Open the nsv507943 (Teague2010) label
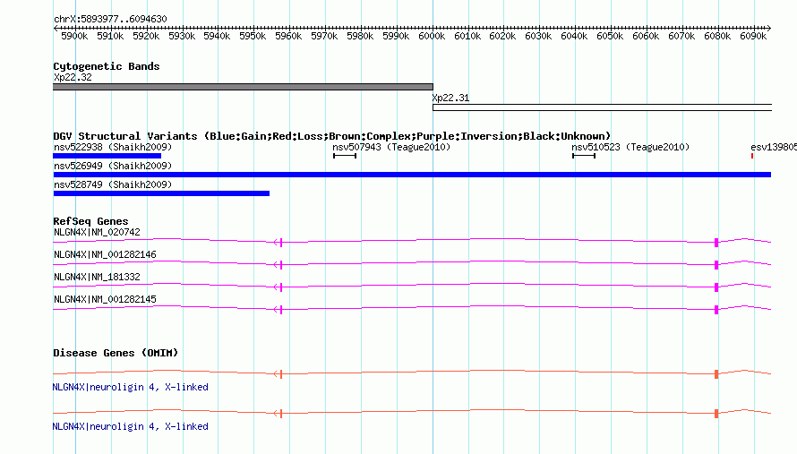Image resolution: width=797 pixels, height=454 pixels. pyautogui.click(x=391, y=147)
